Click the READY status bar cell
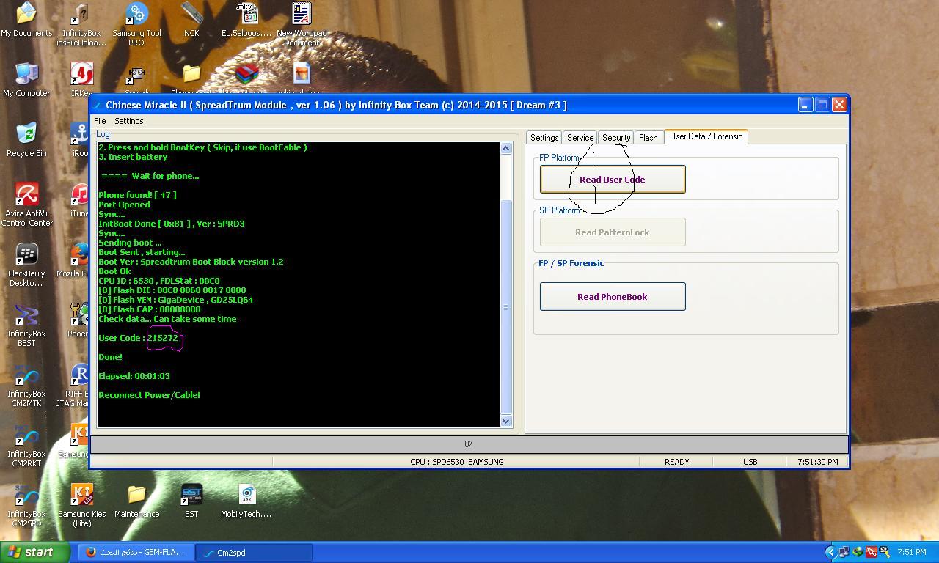The width and height of the screenshot is (939, 563). click(676, 462)
